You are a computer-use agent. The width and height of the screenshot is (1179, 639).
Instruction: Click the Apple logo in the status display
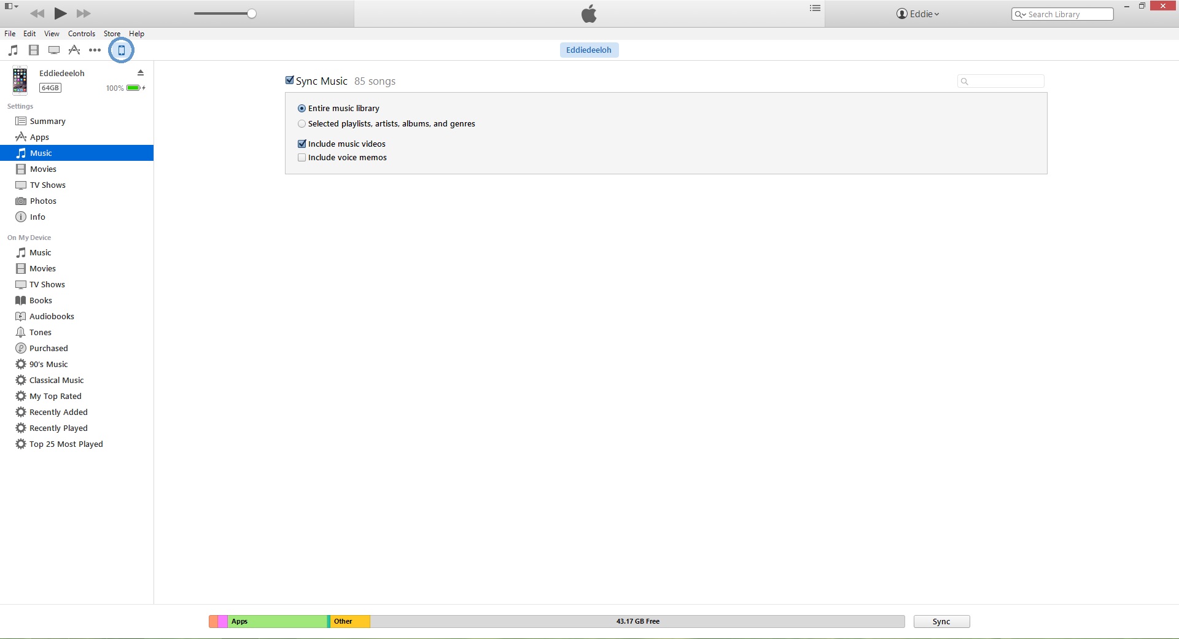(x=589, y=14)
